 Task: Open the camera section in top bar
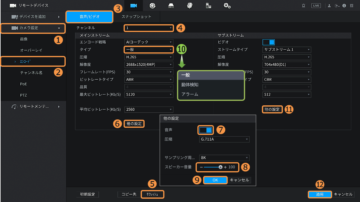point(133,6)
